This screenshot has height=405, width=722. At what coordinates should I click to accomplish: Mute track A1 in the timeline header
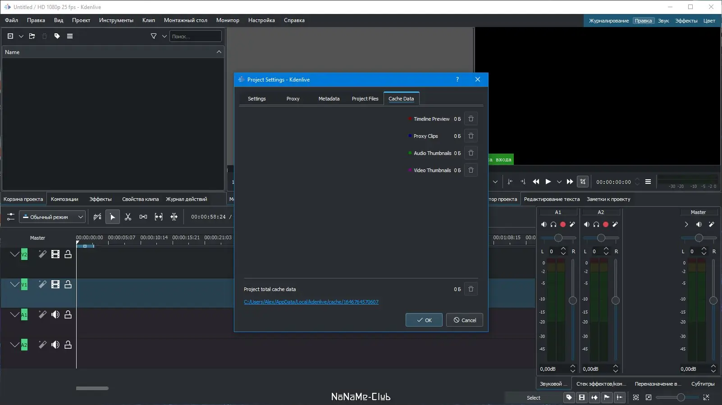coord(55,314)
